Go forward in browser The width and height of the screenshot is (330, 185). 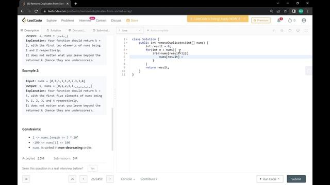(29, 11)
